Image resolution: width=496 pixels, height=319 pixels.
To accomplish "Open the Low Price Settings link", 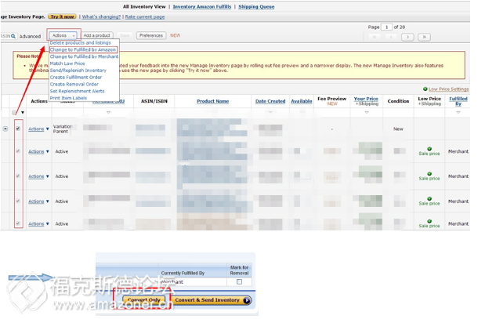I will point(448,89).
